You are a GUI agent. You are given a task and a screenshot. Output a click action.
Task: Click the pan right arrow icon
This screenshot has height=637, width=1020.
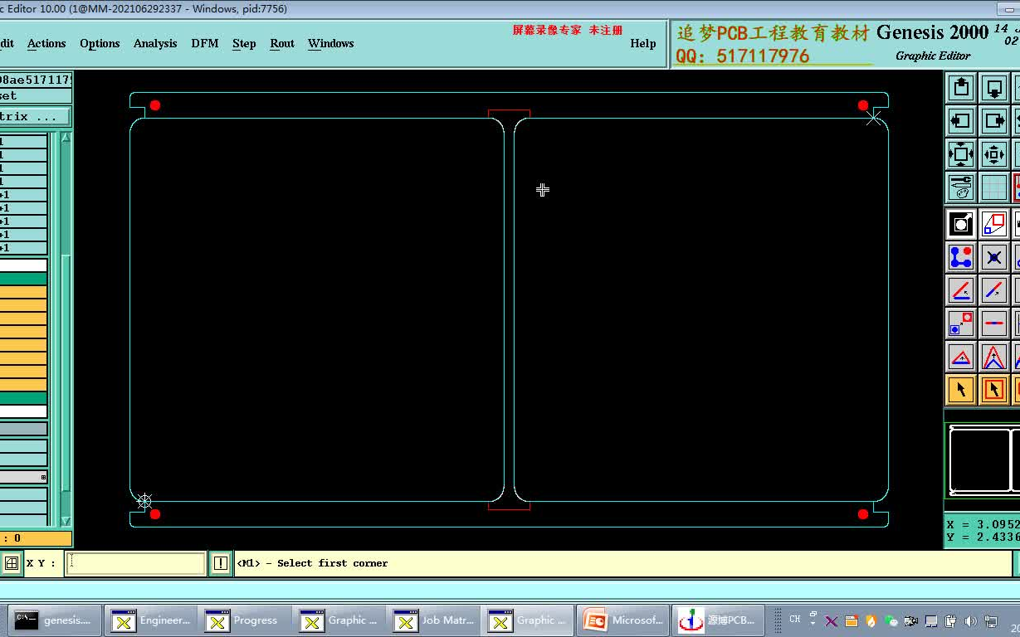click(x=993, y=121)
